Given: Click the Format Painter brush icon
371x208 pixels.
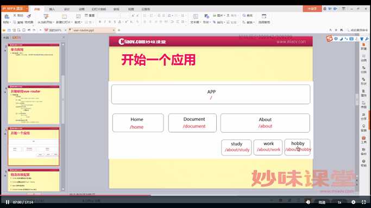Looking at the screenshot, I should 29,16.
